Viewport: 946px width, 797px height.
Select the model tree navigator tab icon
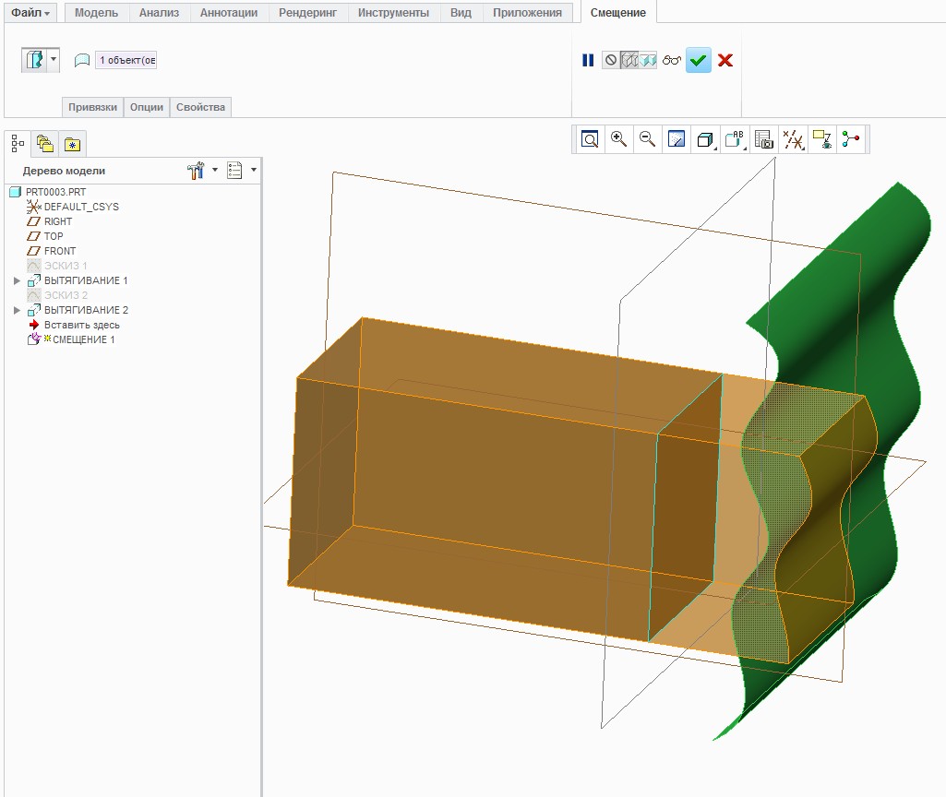click(18, 144)
